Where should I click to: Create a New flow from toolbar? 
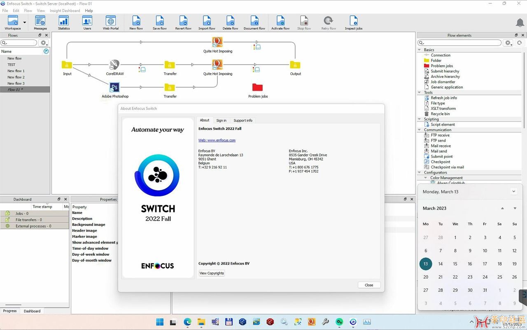point(136,23)
